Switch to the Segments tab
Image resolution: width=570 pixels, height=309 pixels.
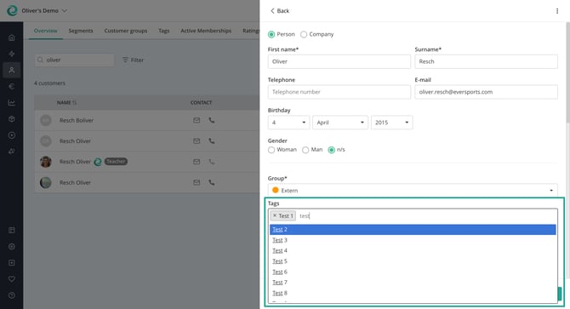81,31
